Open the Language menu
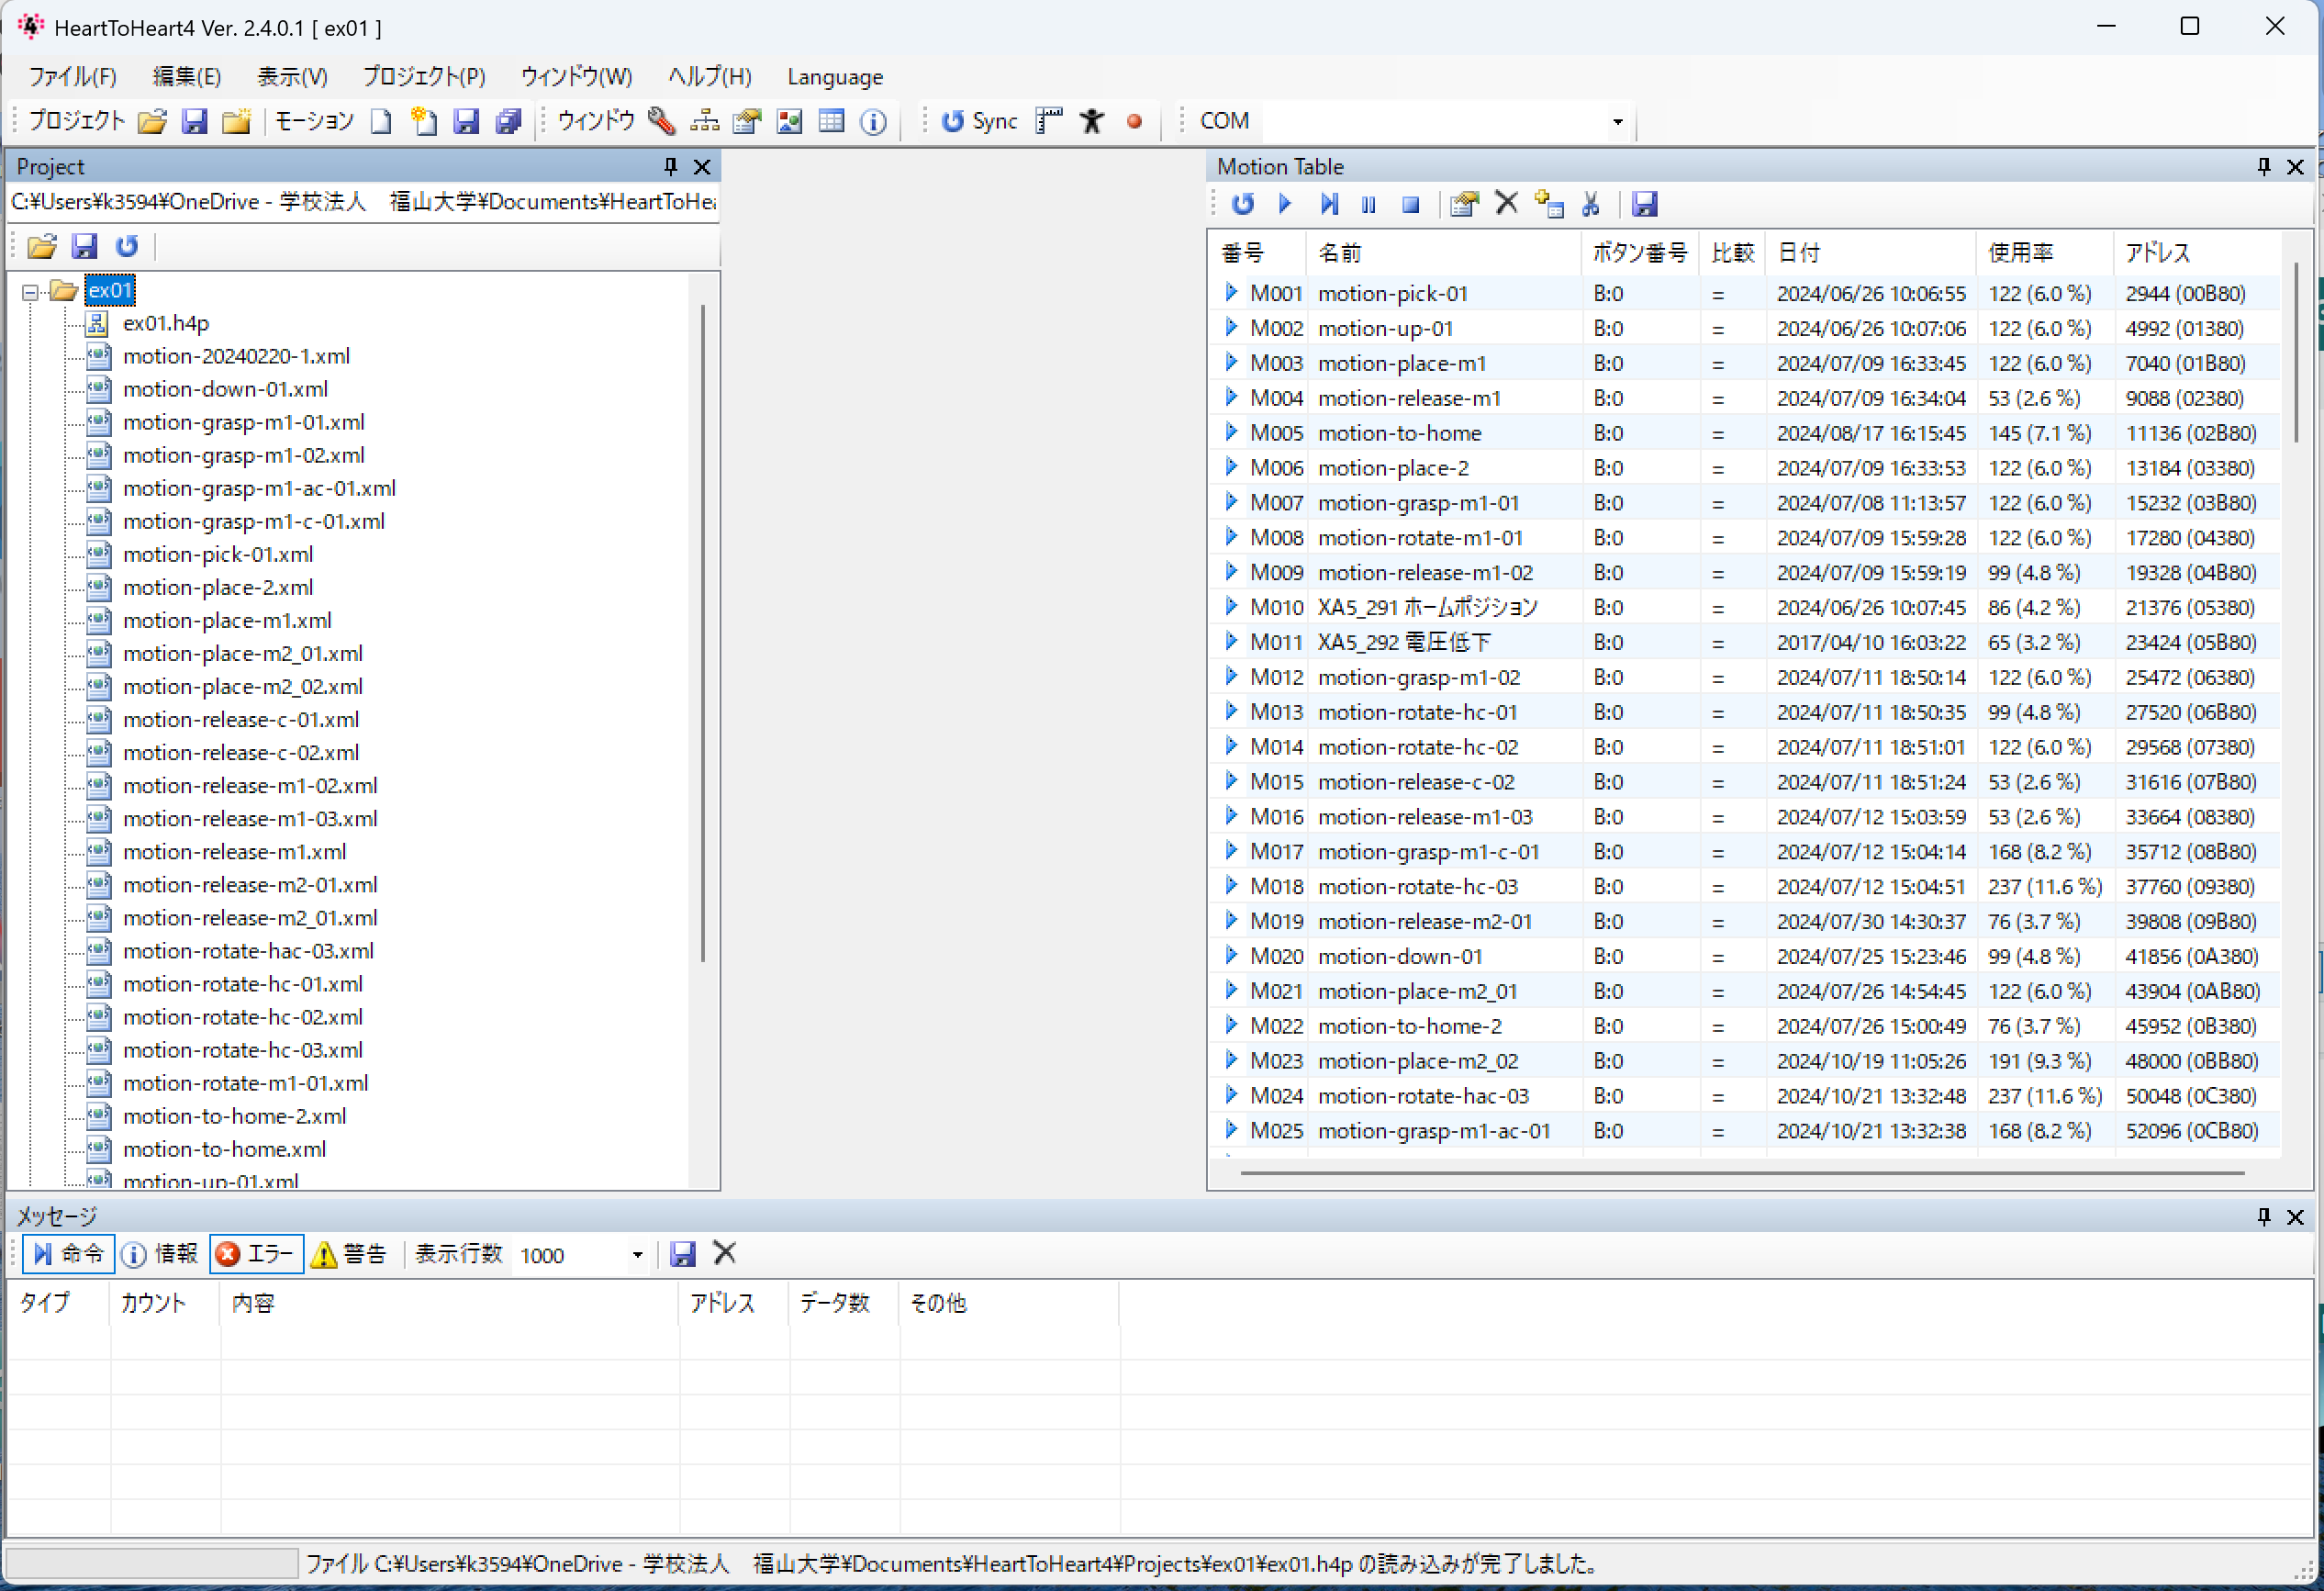Image resolution: width=2324 pixels, height=1591 pixels. (835, 77)
